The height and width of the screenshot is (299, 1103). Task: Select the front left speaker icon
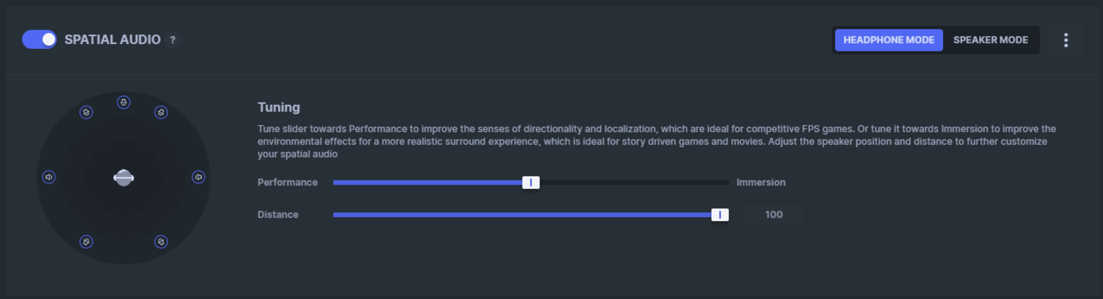coord(86,112)
